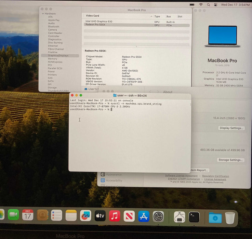Open System Settings gear in Dock
Screen dimensions: 252x239
[x=158, y=216]
